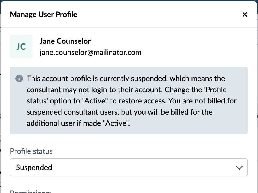This screenshot has width=258, height=193.
Task: Click the empty space right of the email
Action: coord(192,53)
